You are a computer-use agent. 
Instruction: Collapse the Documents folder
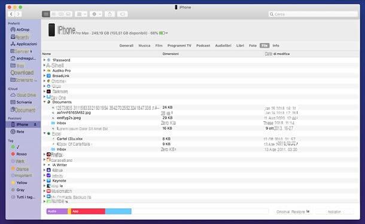coord(44,102)
